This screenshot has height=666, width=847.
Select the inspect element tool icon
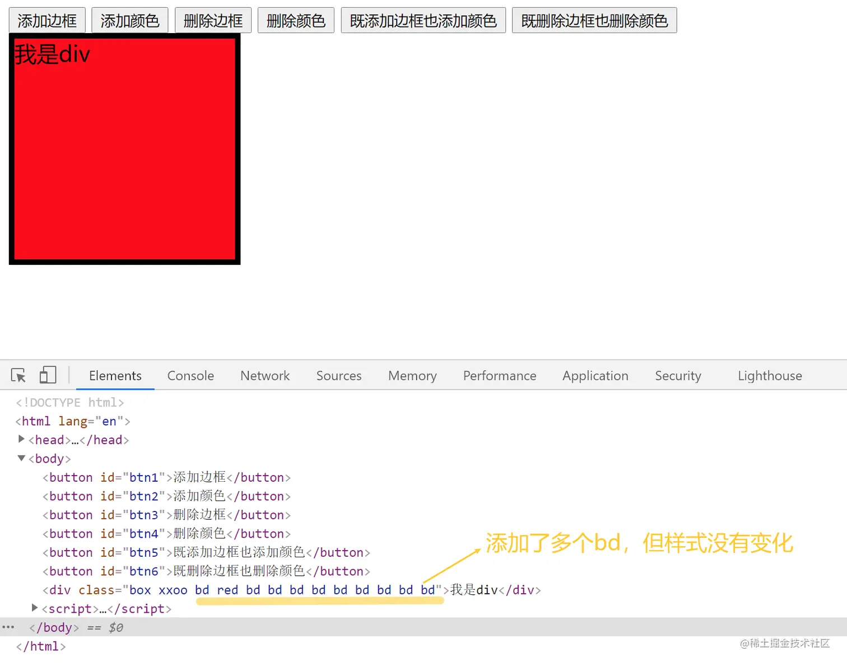click(x=18, y=375)
